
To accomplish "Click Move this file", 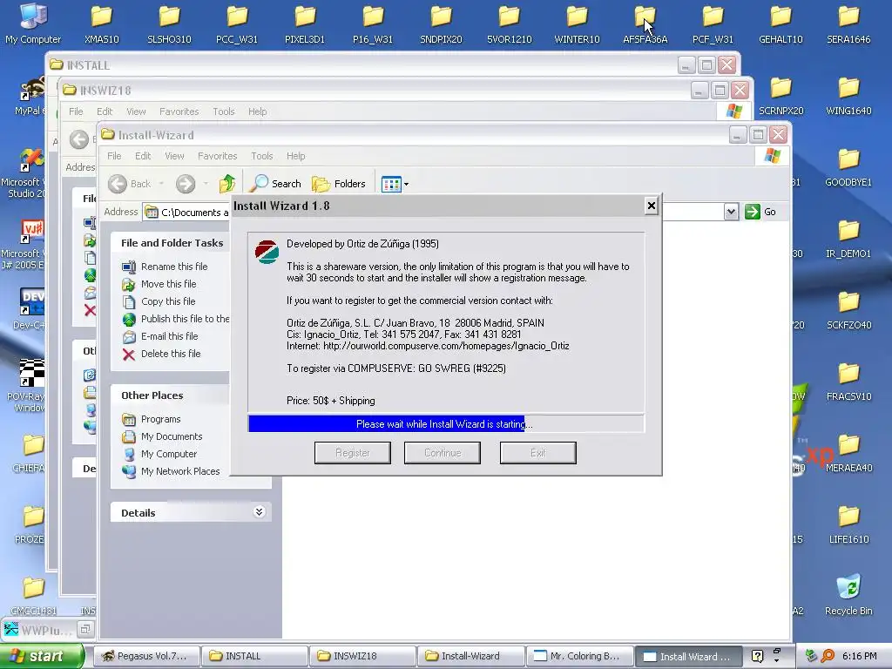I will tap(168, 284).
